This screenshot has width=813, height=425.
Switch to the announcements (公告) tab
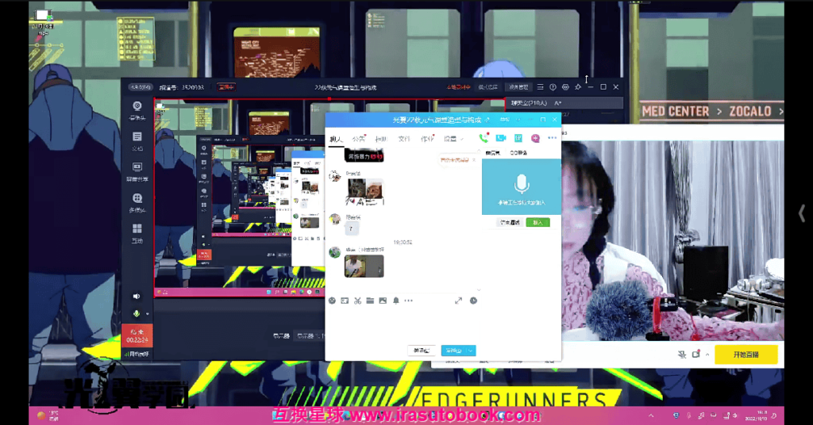358,139
